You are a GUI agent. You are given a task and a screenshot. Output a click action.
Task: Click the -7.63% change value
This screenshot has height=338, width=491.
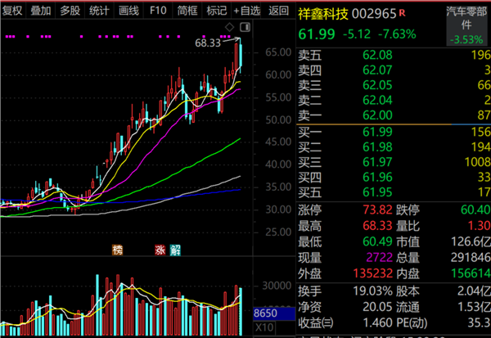pos(397,34)
